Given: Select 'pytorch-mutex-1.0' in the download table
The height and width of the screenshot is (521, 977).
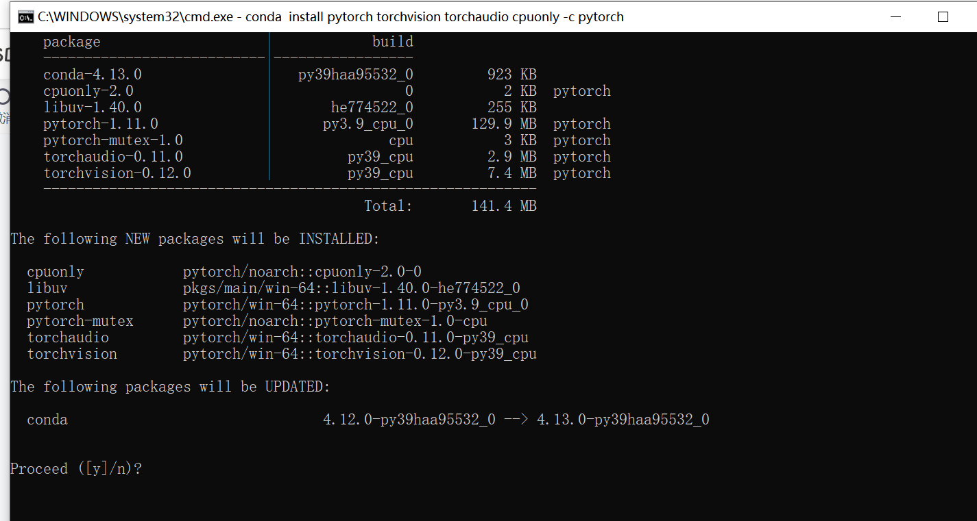Looking at the screenshot, I should 113,140.
